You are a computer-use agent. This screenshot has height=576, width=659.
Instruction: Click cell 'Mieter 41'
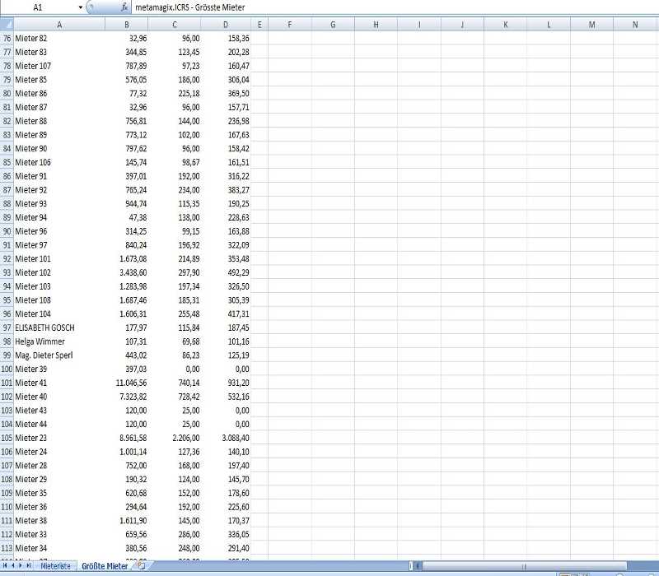(x=59, y=383)
